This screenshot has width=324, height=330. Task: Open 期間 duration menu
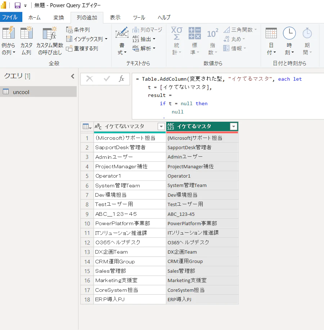[307, 41]
